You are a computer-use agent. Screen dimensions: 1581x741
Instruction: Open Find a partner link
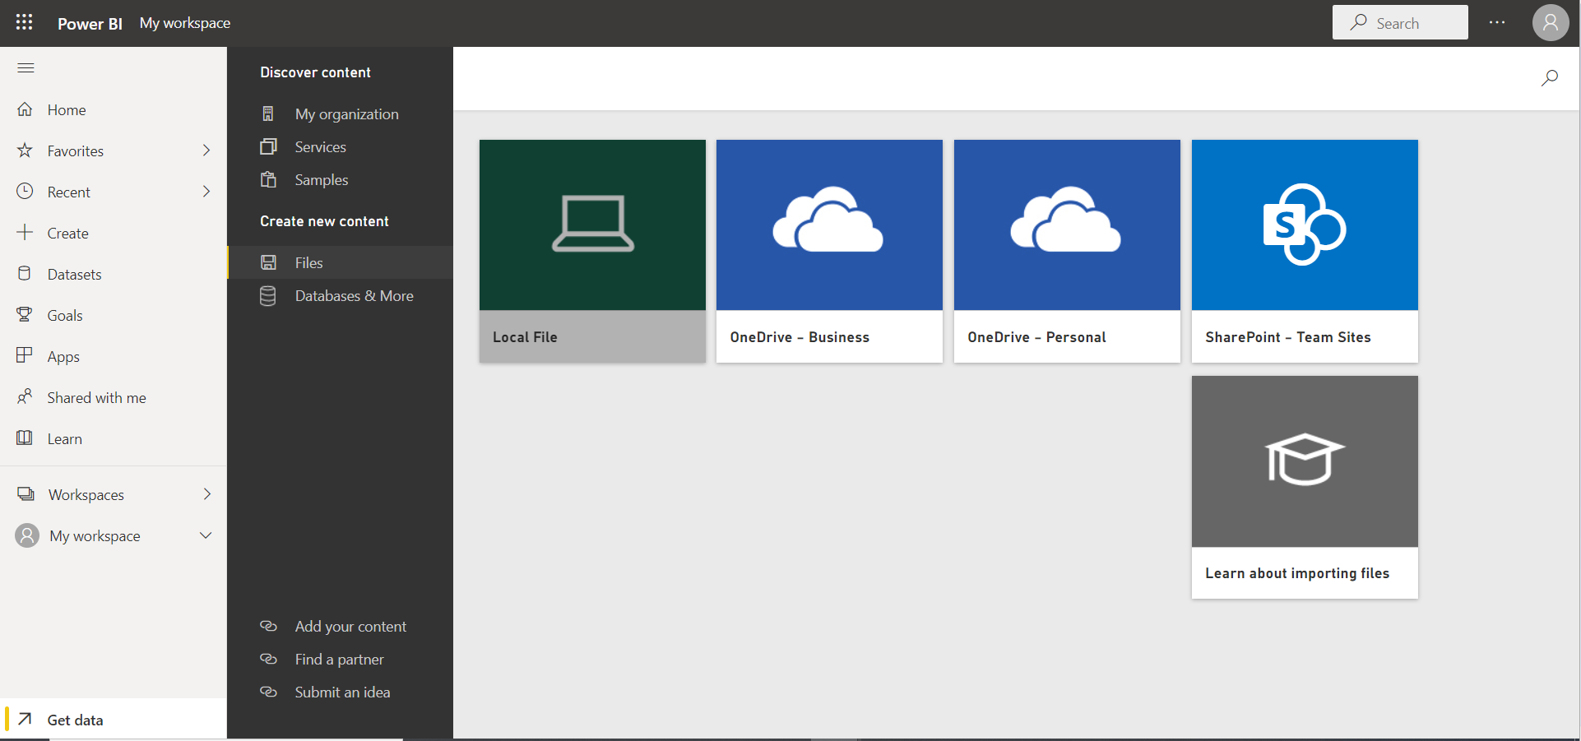pyautogui.click(x=340, y=659)
